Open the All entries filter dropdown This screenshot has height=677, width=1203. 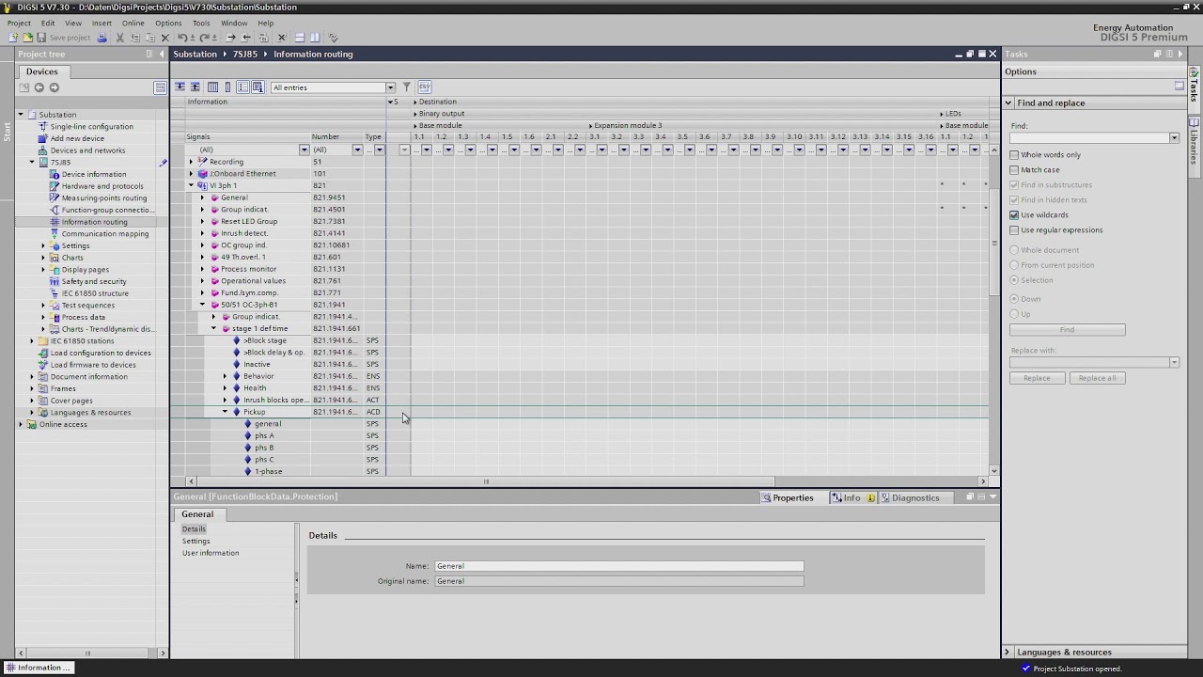390,87
